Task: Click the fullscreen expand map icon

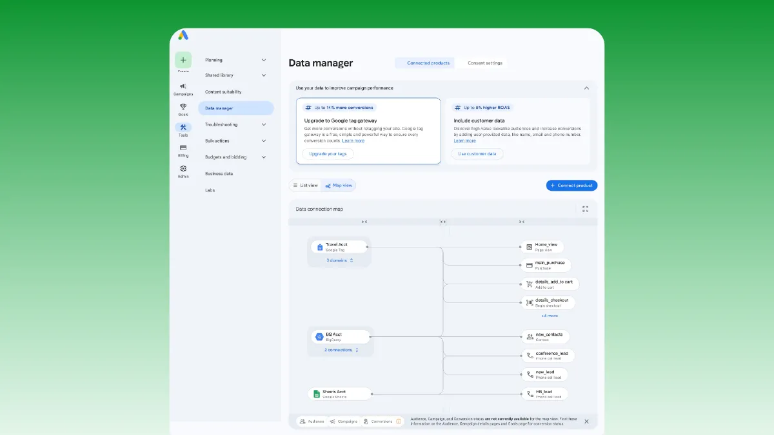Action: coord(585,209)
